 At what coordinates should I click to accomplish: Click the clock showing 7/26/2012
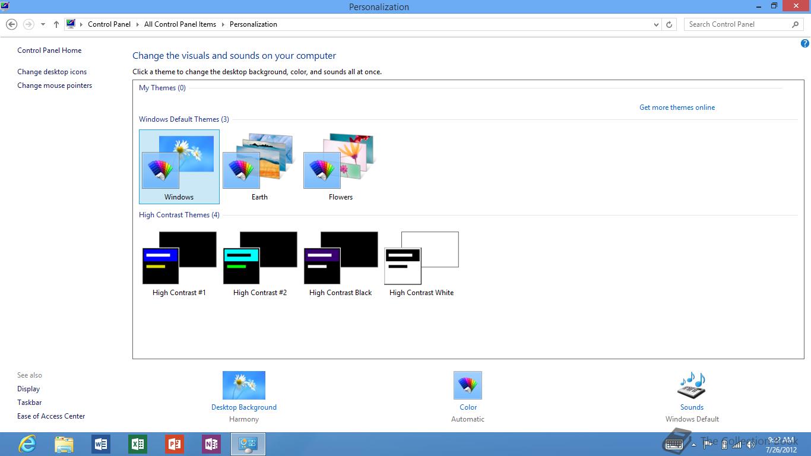[781, 445]
